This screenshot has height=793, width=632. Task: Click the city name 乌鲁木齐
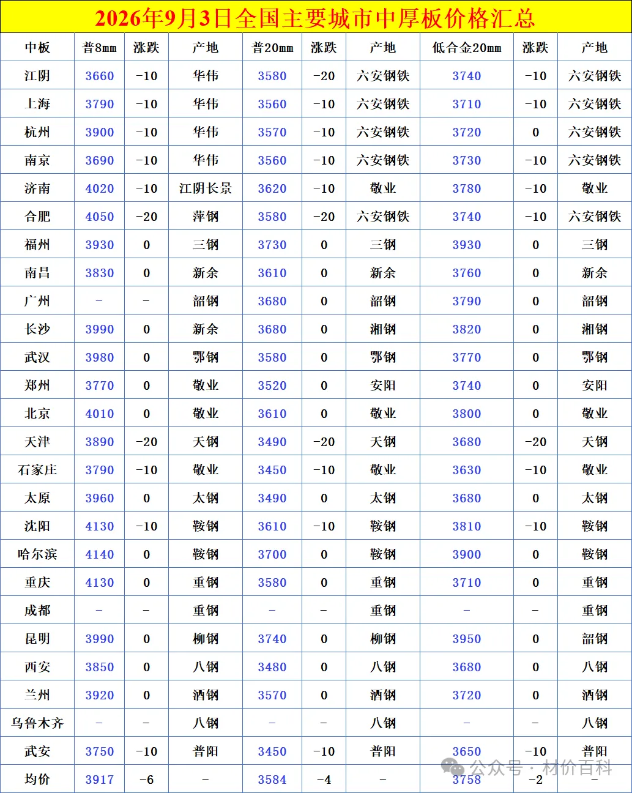[37, 723]
